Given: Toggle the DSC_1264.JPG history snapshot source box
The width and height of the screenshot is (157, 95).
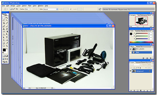Looking at the screenshot, I should coord(131,49).
